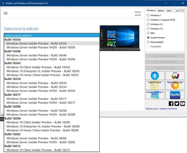This screenshot has height=153, width=187.
Task: Select the 'Selecciona la edición' dropdown header
Action: click(52, 35)
